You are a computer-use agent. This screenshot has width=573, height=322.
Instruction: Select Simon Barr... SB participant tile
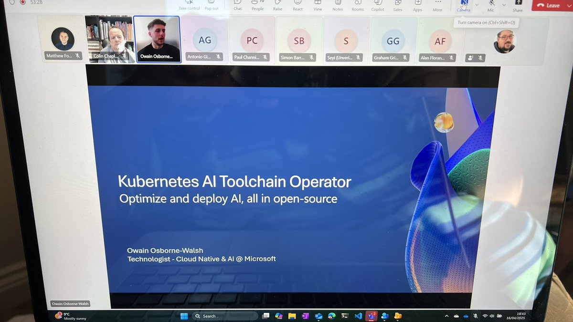click(x=299, y=41)
